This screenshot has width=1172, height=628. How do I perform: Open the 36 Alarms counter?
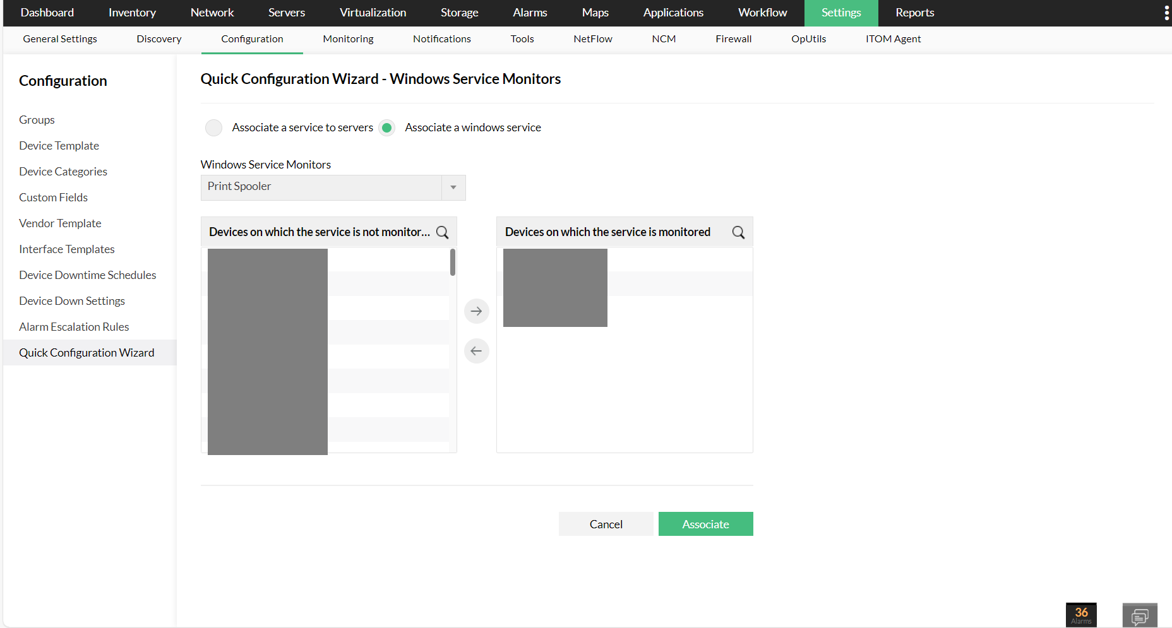click(1081, 615)
